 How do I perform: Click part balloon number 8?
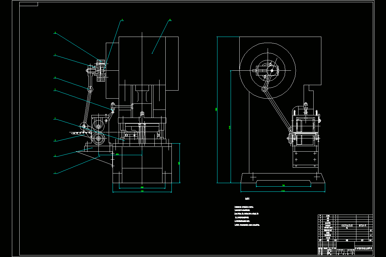[x=55, y=33]
